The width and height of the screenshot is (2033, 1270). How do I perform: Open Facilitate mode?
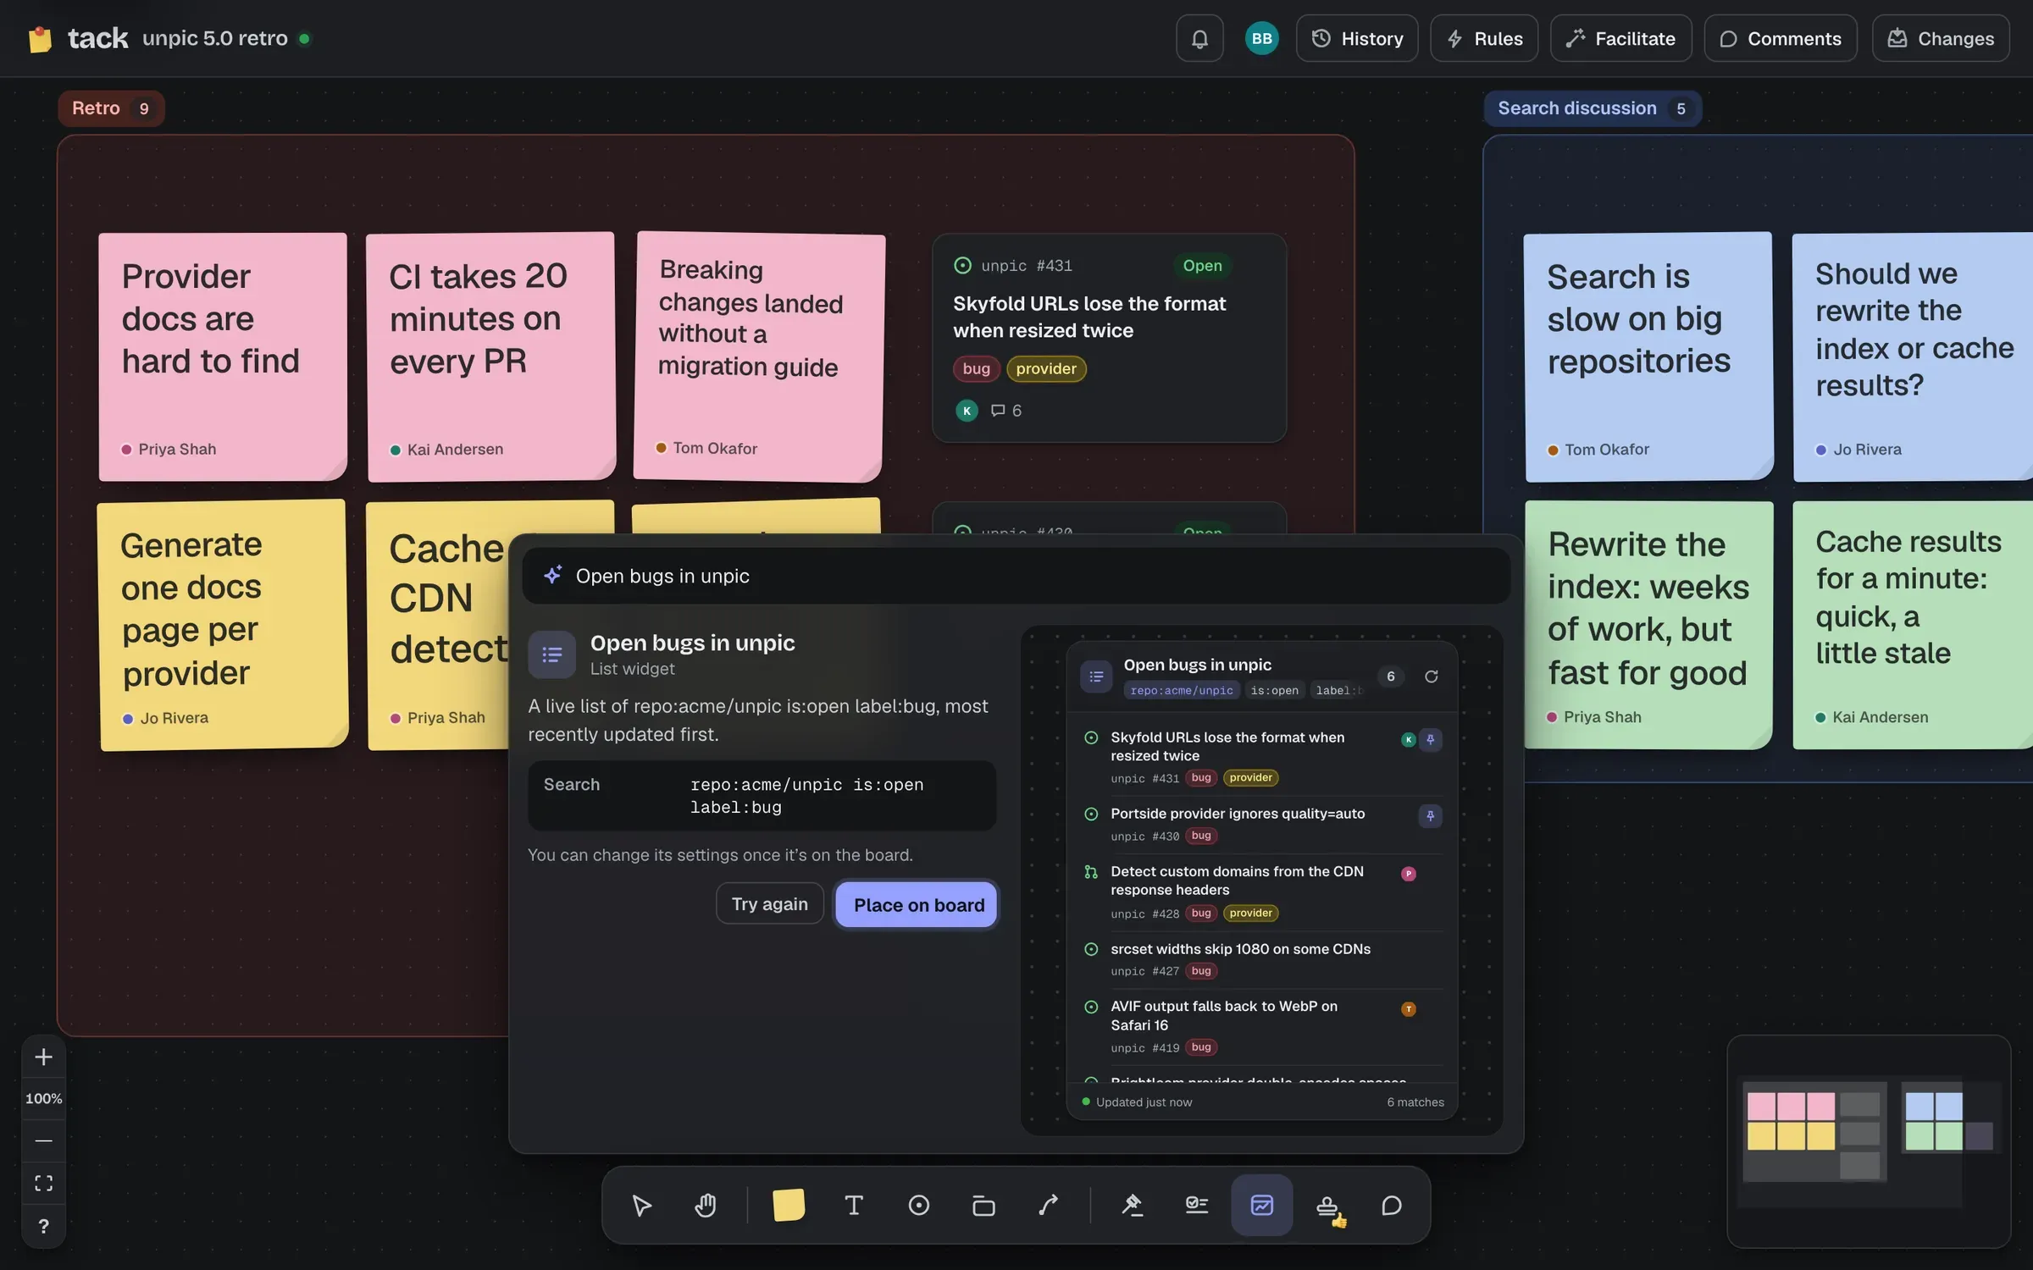[x=1620, y=38]
